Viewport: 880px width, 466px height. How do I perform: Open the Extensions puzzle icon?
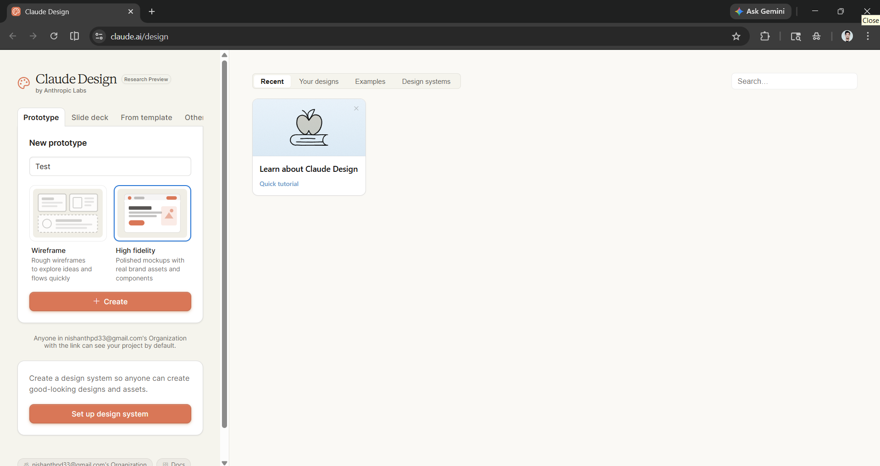(765, 36)
